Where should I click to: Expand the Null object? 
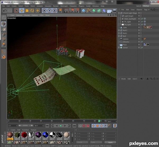(x=119, y=36)
